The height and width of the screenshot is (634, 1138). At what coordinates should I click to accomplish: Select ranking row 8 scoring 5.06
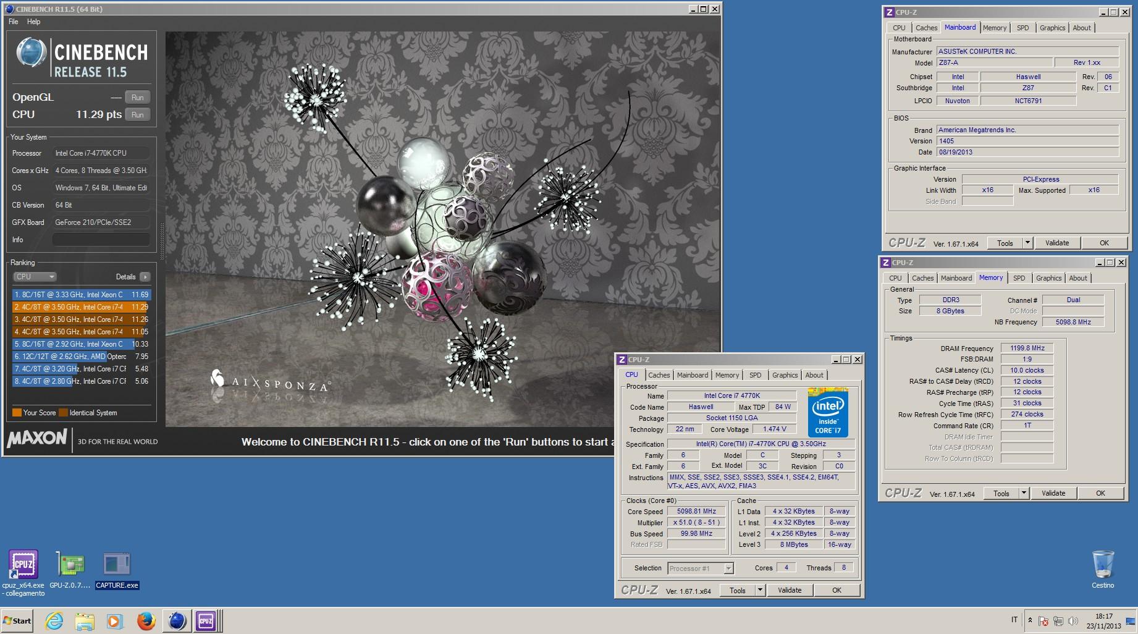[x=81, y=381]
